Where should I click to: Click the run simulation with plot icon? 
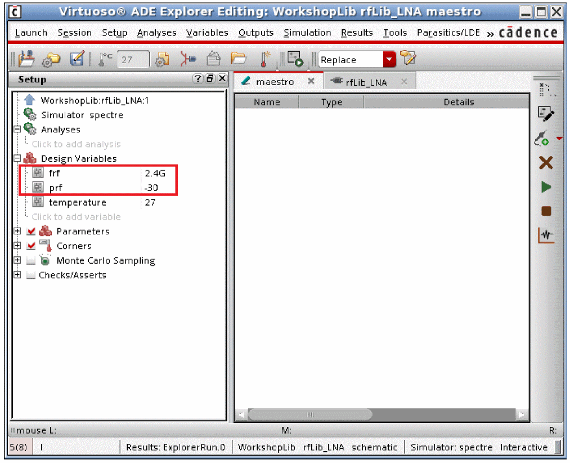[x=295, y=59]
